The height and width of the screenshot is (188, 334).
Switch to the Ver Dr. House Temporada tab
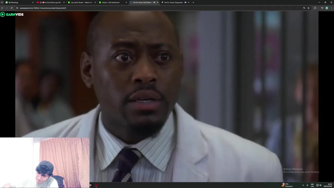point(175,2)
